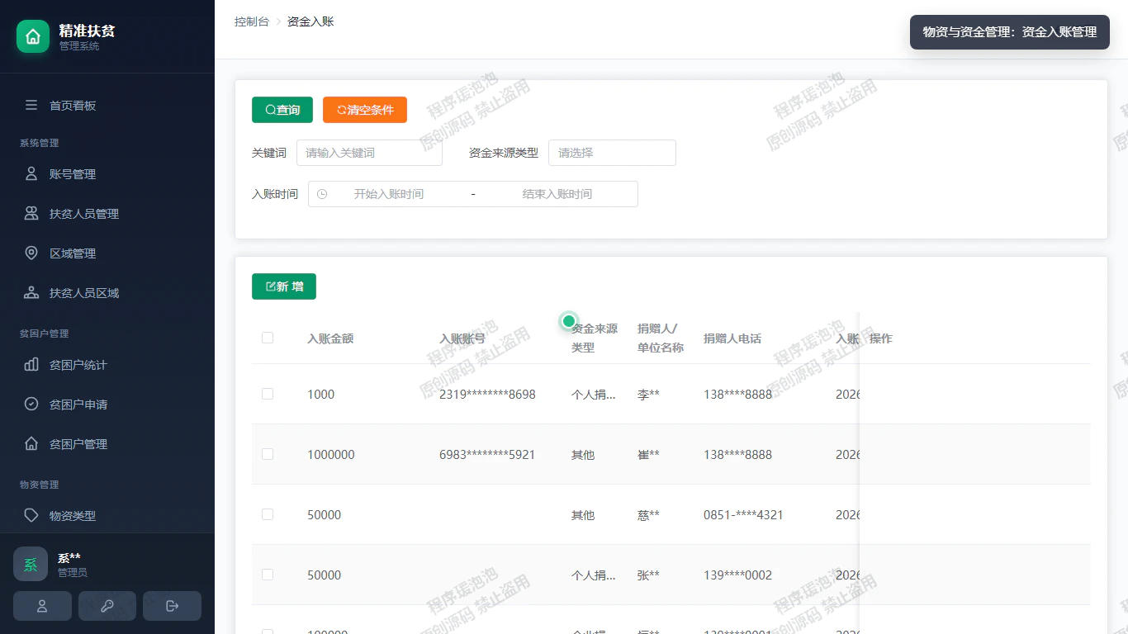Click the 贫困户统计 bar chart icon
Screen dimensions: 1128x634
pos(31,365)
